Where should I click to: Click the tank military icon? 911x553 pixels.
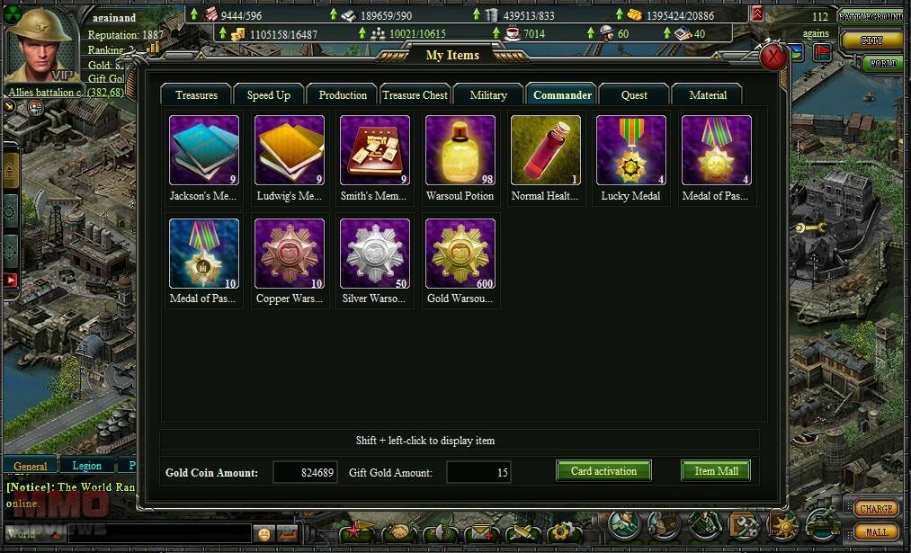point(822,524)
